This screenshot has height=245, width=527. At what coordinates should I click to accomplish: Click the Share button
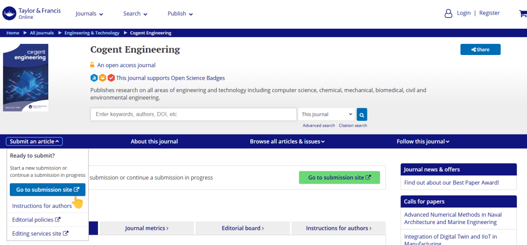pos(480,49)
